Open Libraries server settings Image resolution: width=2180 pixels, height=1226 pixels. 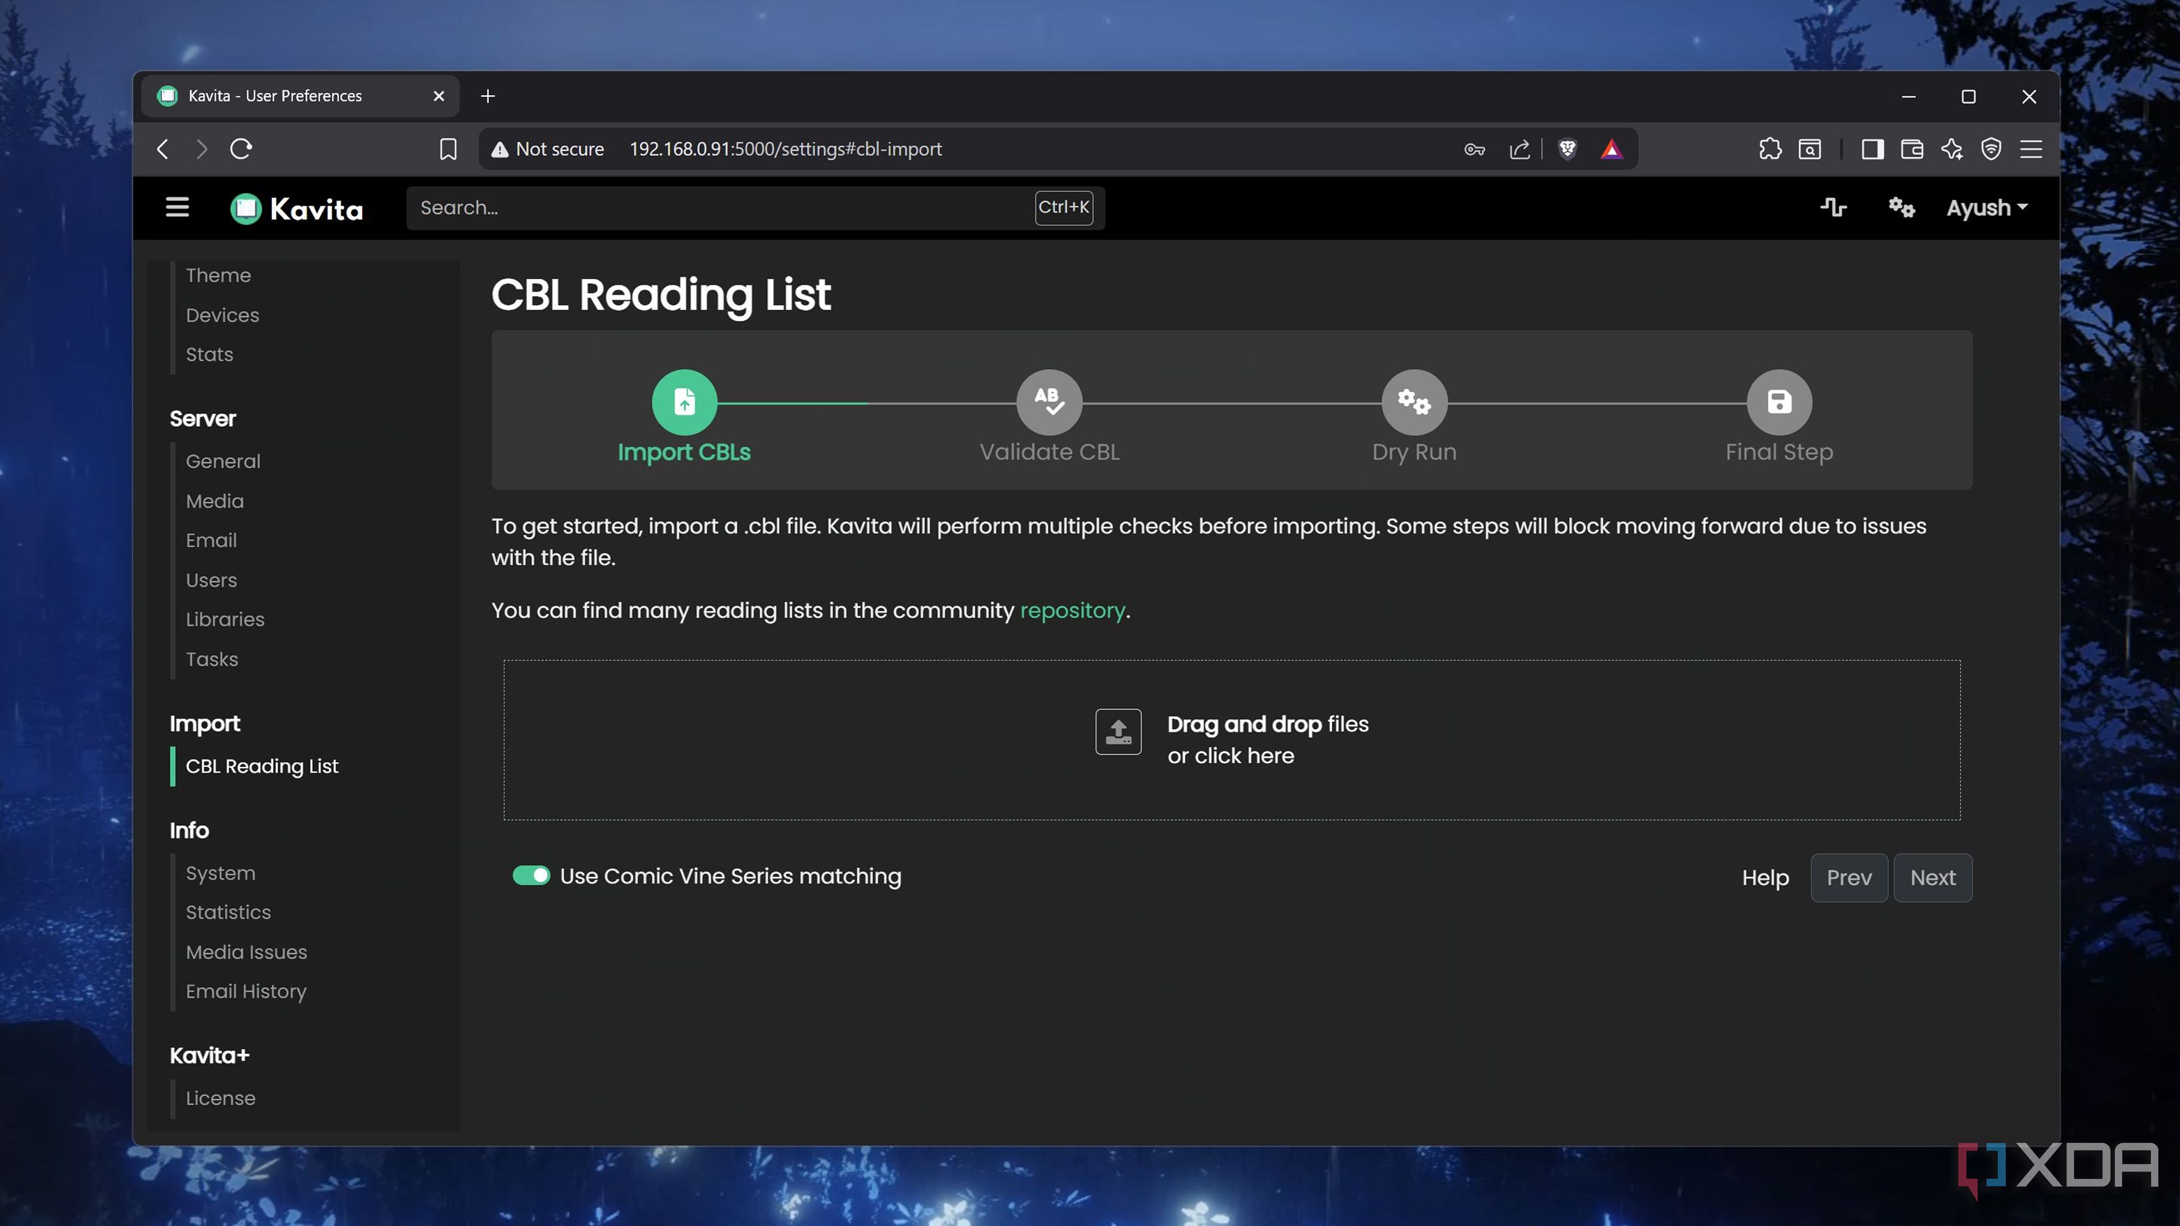pyautogui.click(x=225, y=619)
